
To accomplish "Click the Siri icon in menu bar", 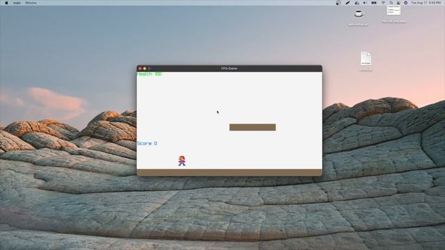I will tap(405, 3).
